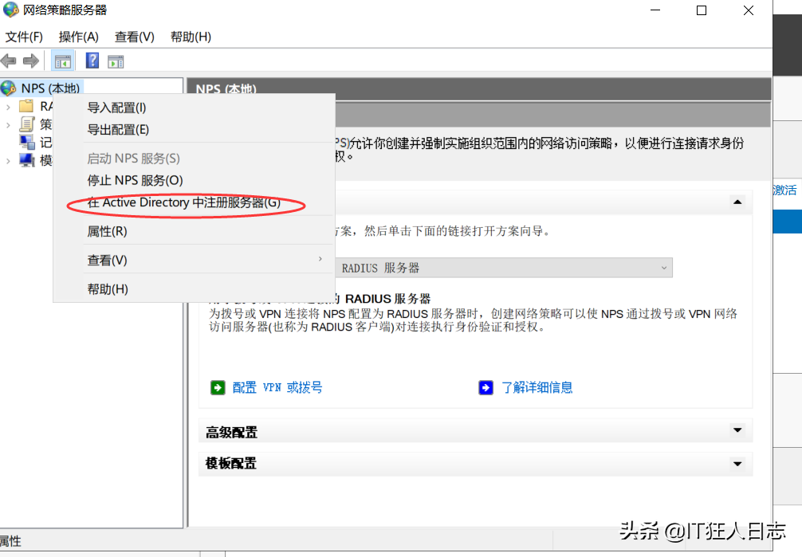Expand the templates (模) tree node

pos(8,161)
